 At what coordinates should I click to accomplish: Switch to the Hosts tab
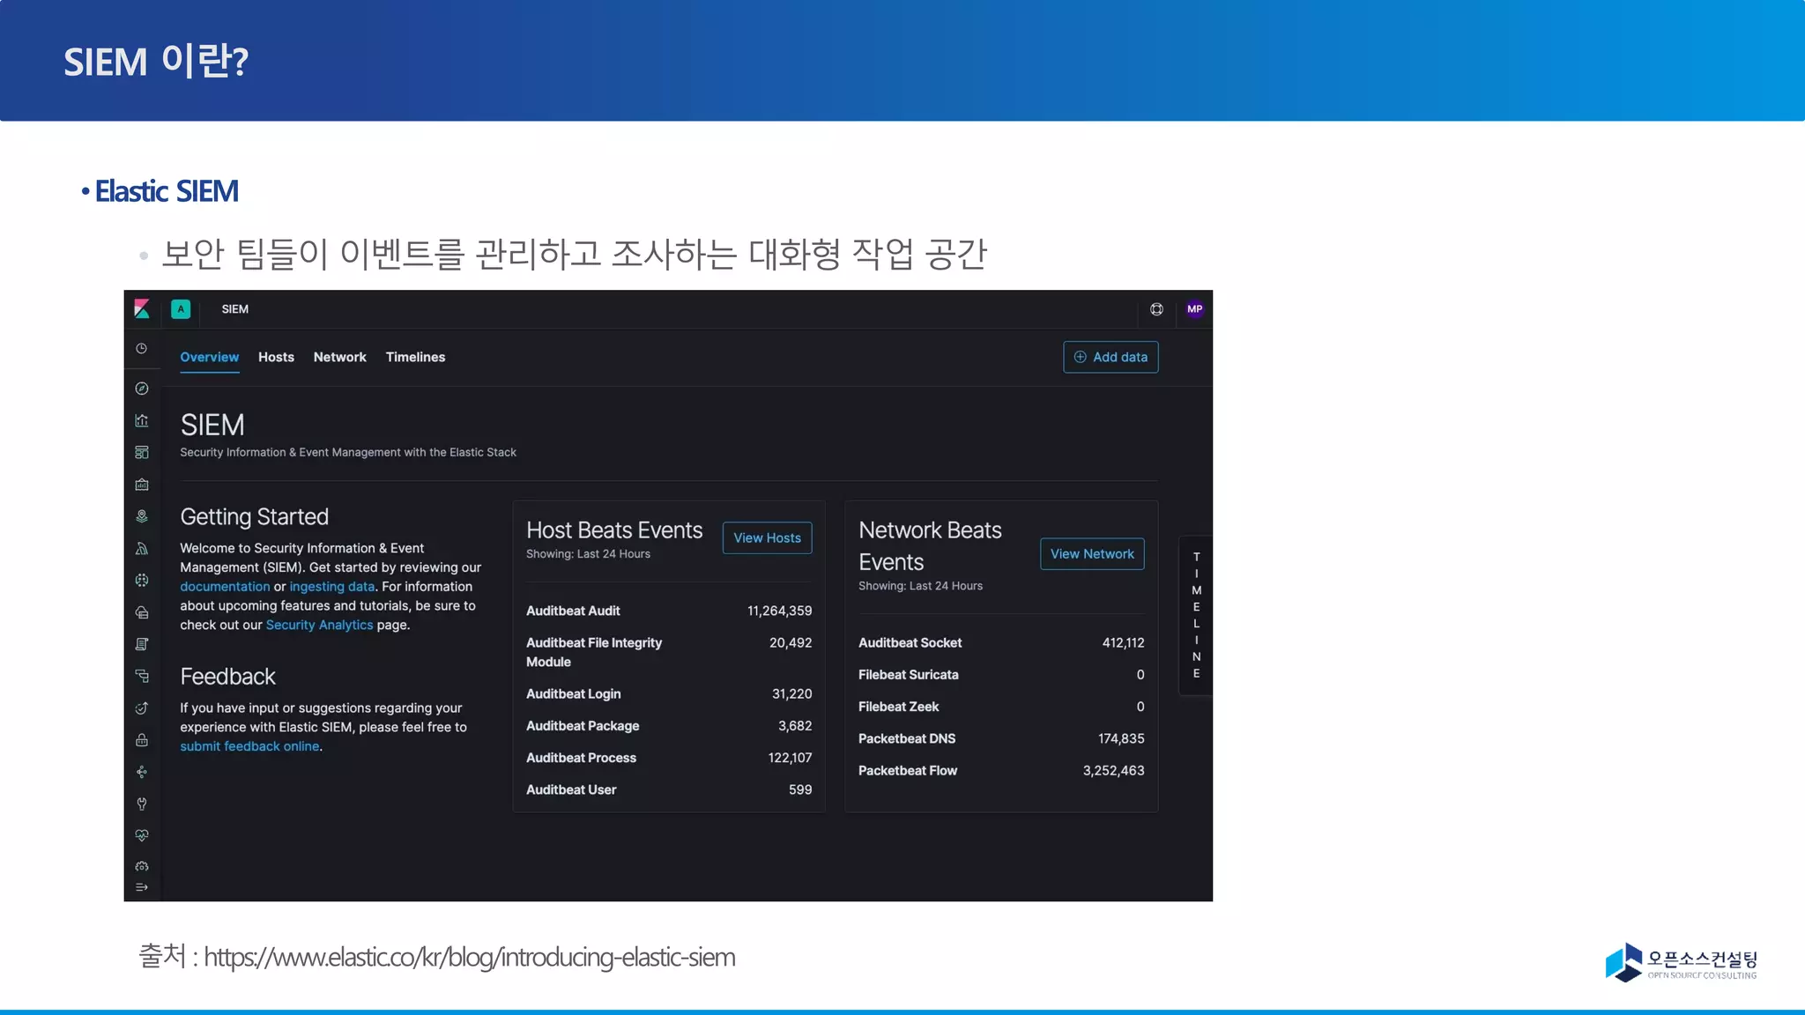click(276, 357)
